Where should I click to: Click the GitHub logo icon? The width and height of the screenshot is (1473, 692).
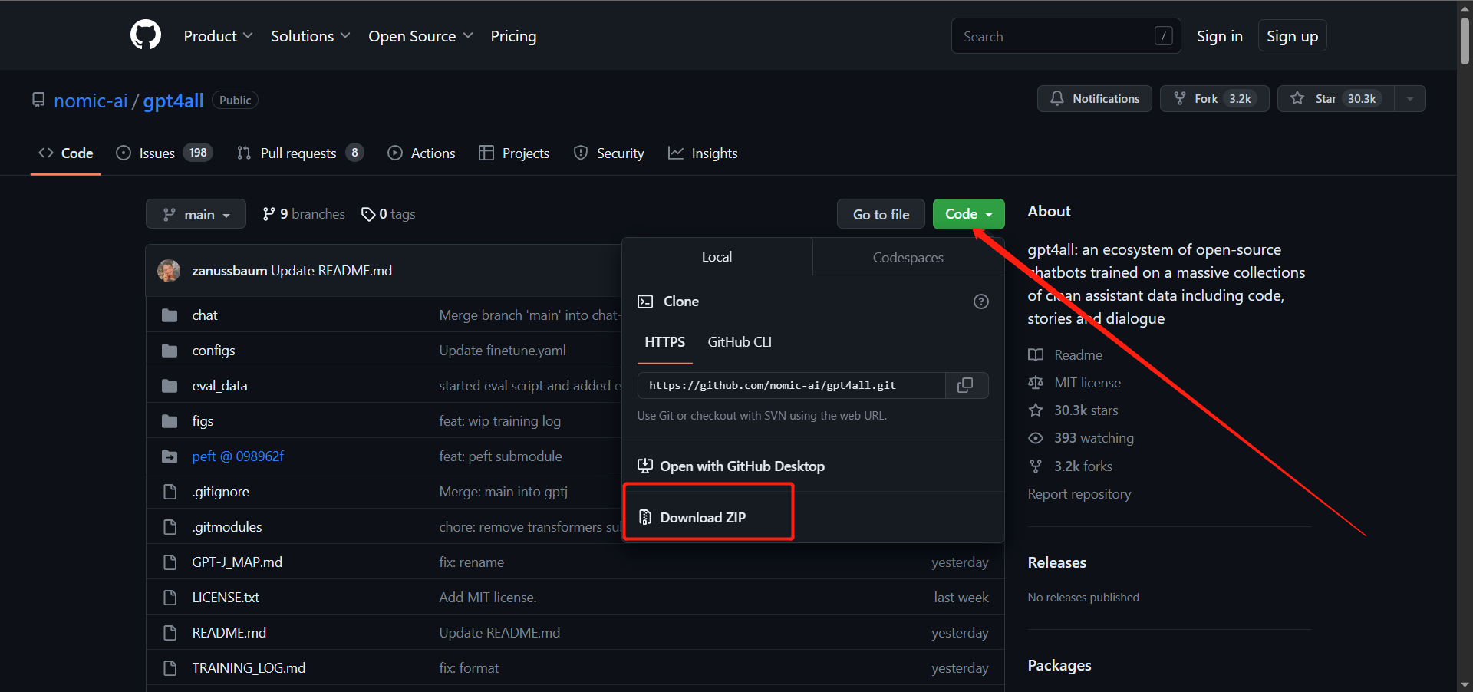[x=146, y=35]
